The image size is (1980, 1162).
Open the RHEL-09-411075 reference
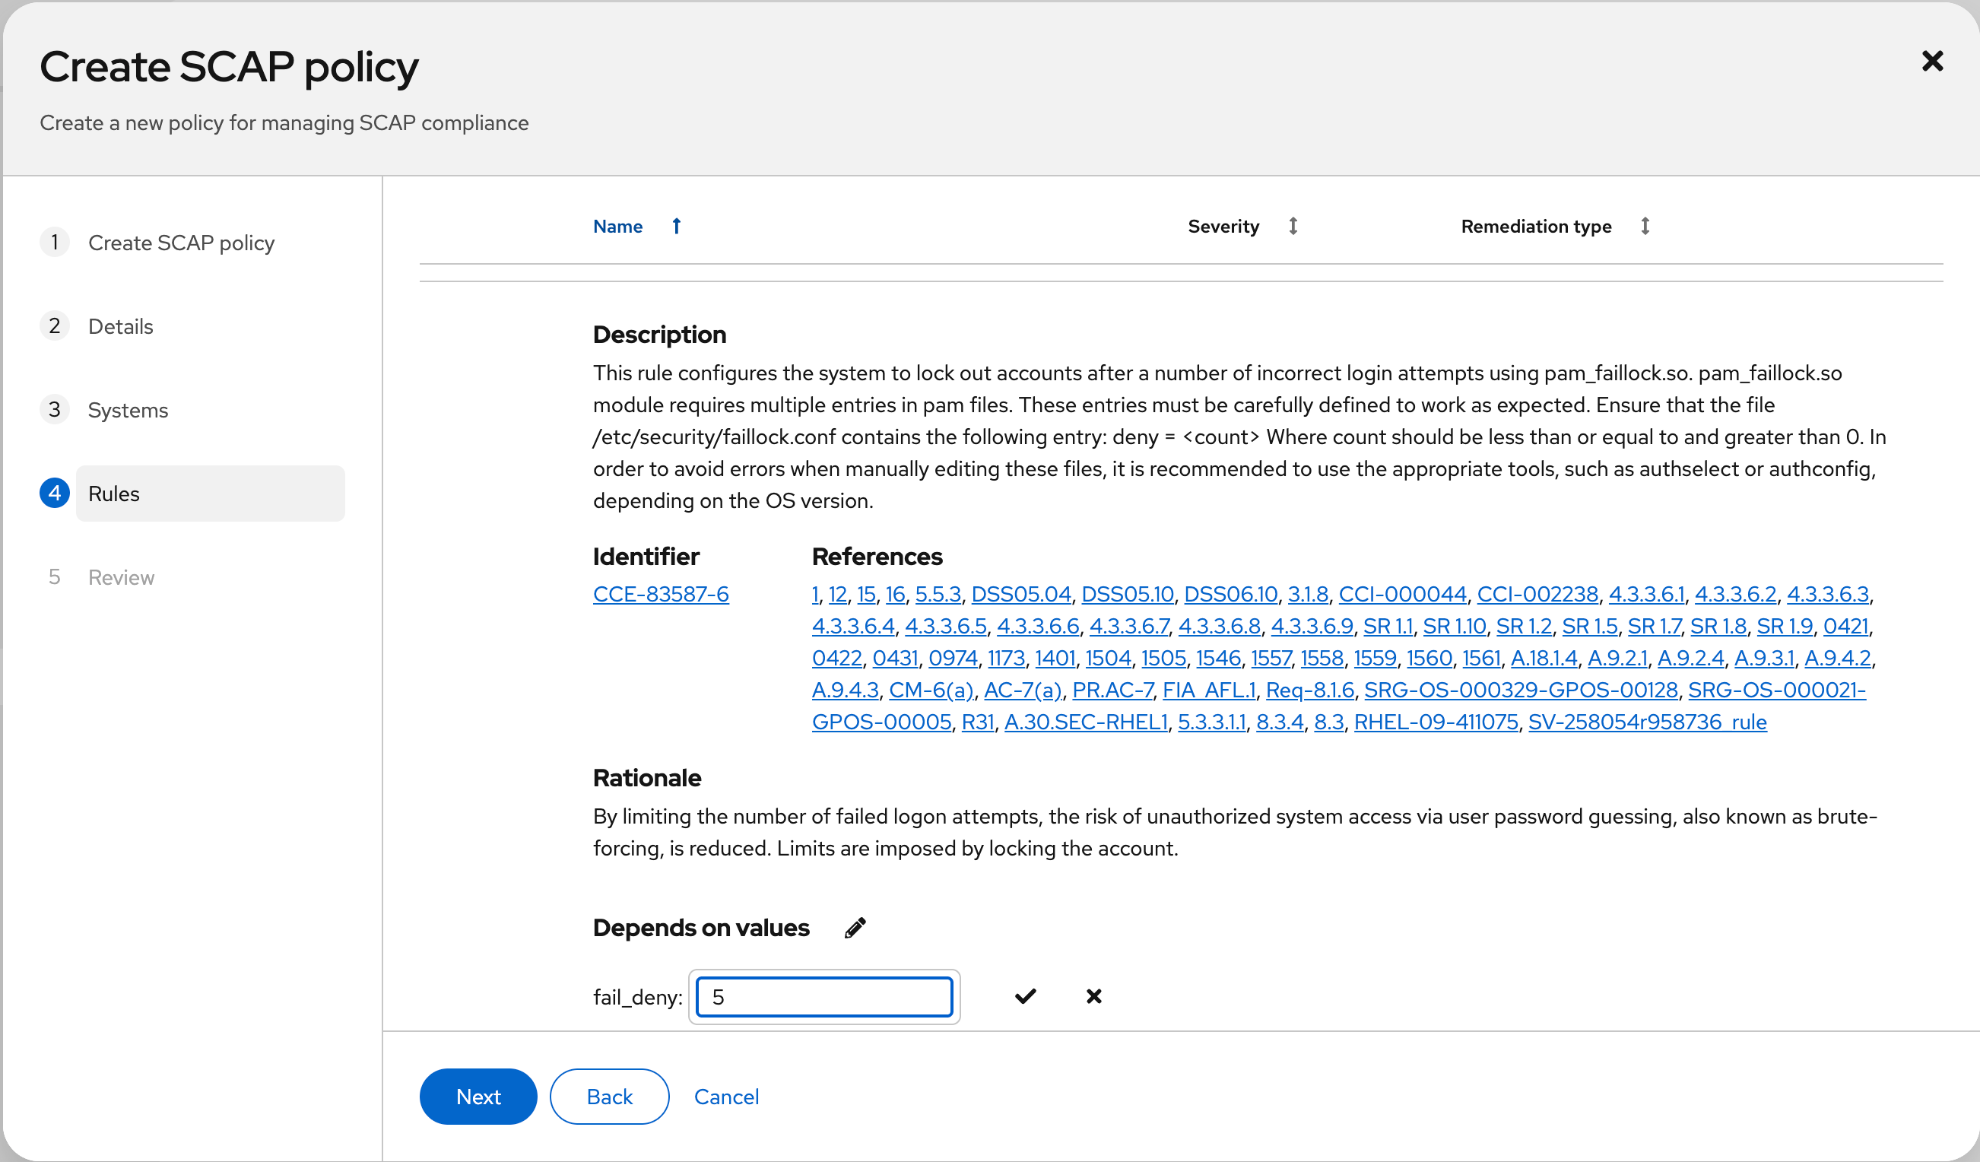click(1436, 722)
